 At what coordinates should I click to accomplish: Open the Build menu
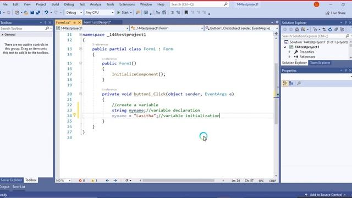click(55, 4)
